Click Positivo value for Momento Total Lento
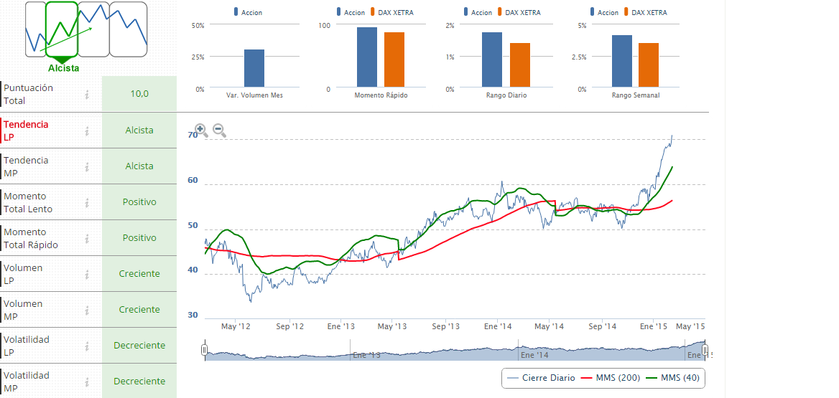Screen dimensions: 839x398 [139, 202]
